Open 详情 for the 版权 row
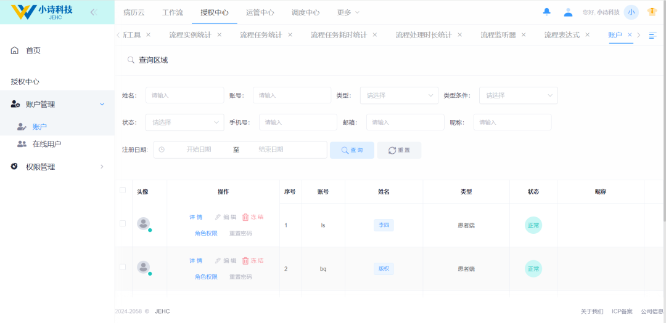The image size is (666, 323). 196,261
